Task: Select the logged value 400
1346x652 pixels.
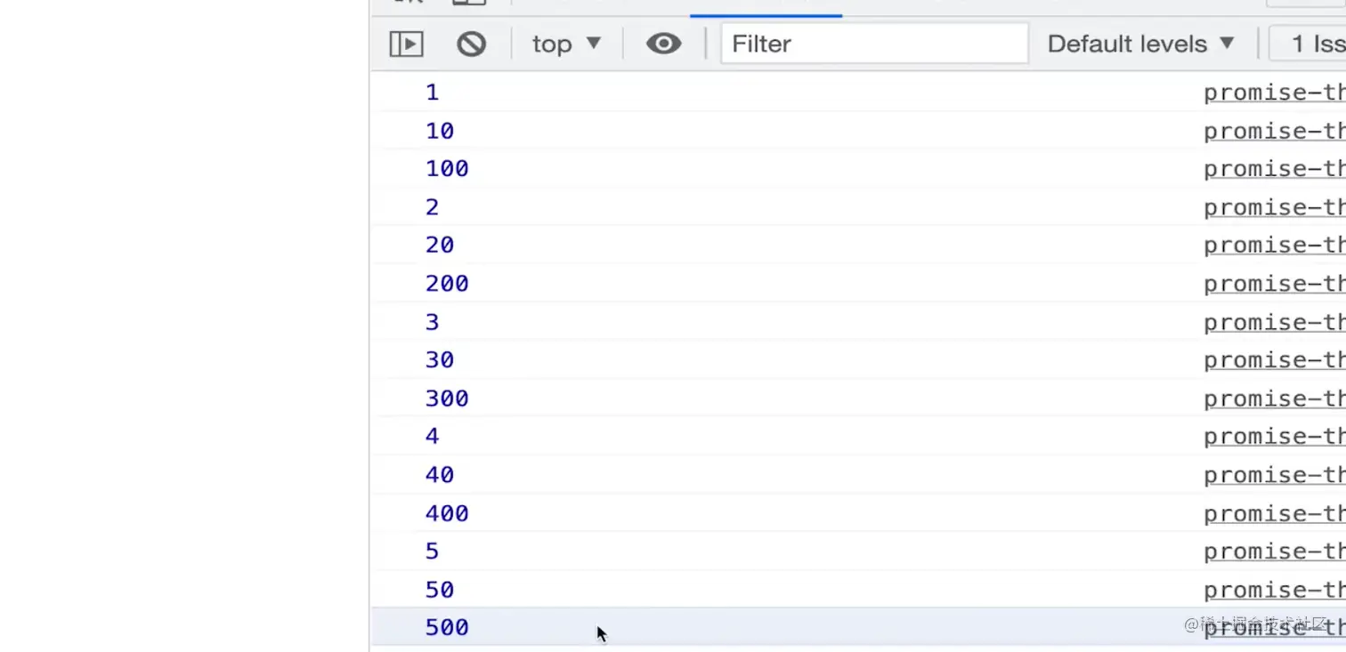Action: pos(447,513)
